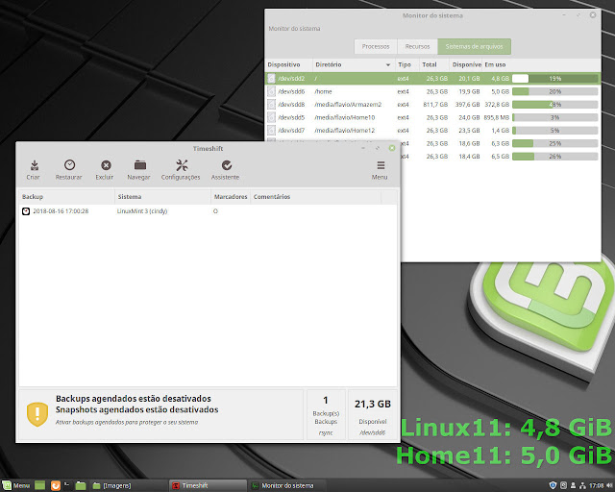Image resolution: width=615 pixels, height=492 pixels.
Task: Click the 25% usage bar
Action: (x=555, y=143)
